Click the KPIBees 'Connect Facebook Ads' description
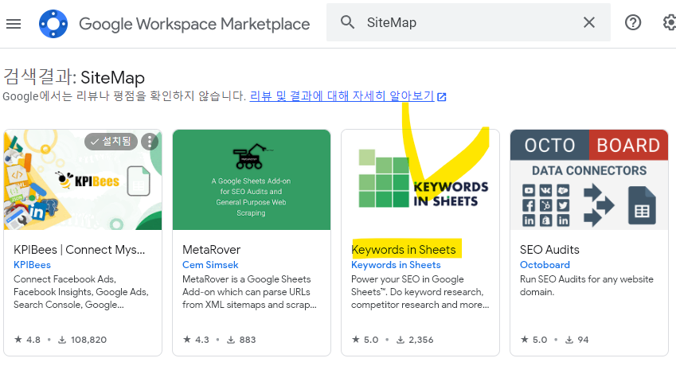The image size is (676, 366). [81, 292]
